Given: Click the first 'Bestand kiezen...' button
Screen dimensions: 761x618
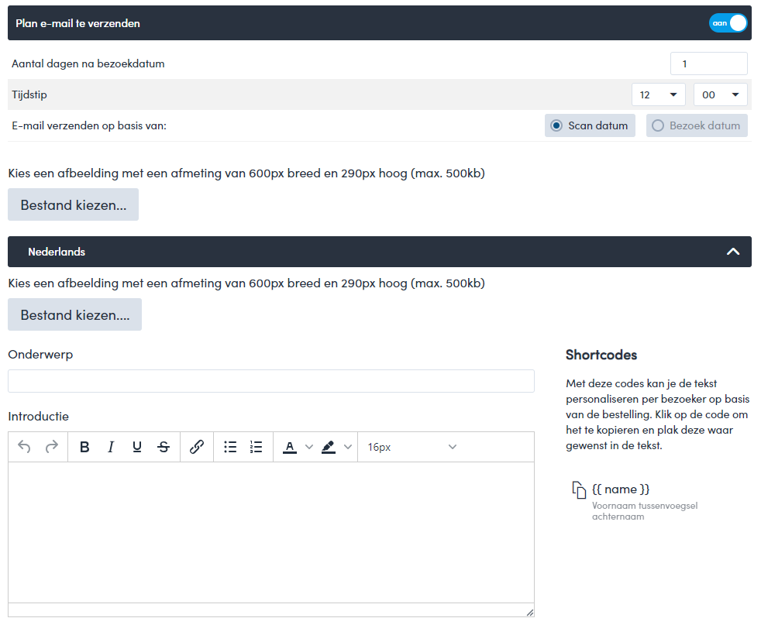Looking at the screenshot, I should 73,204.
